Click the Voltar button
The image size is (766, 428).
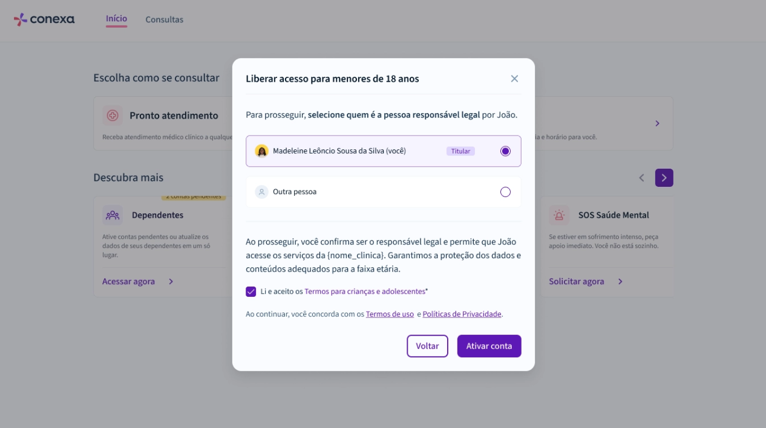(427, 346)
